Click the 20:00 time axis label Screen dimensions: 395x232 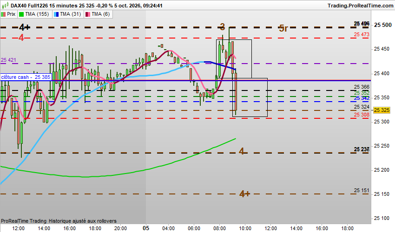(x=120, y=228)
